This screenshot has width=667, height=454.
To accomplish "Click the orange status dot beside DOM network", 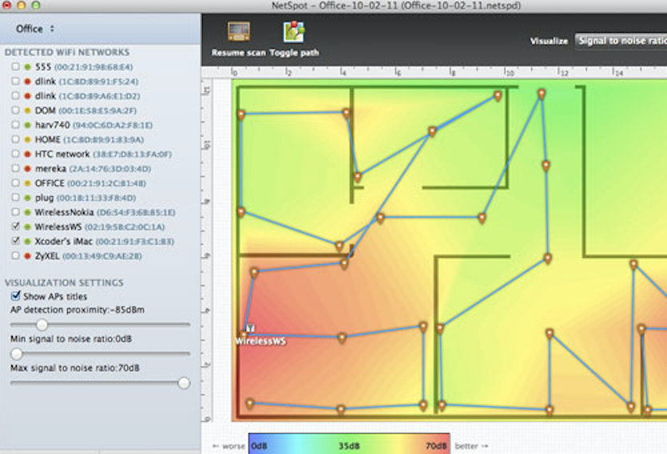I will click(27, 111).
